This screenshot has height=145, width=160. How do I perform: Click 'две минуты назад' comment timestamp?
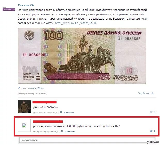pos(45,112)
